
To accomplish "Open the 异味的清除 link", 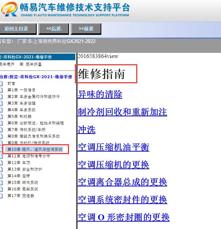I will tap(100, 94).
